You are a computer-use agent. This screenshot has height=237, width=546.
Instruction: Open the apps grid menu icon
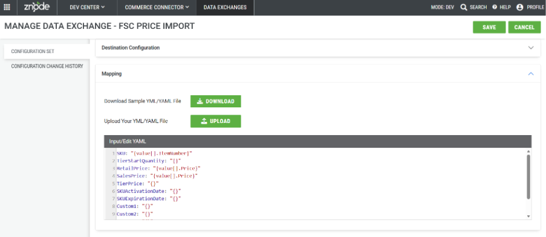pyautogui.click(x=7, y=7)
